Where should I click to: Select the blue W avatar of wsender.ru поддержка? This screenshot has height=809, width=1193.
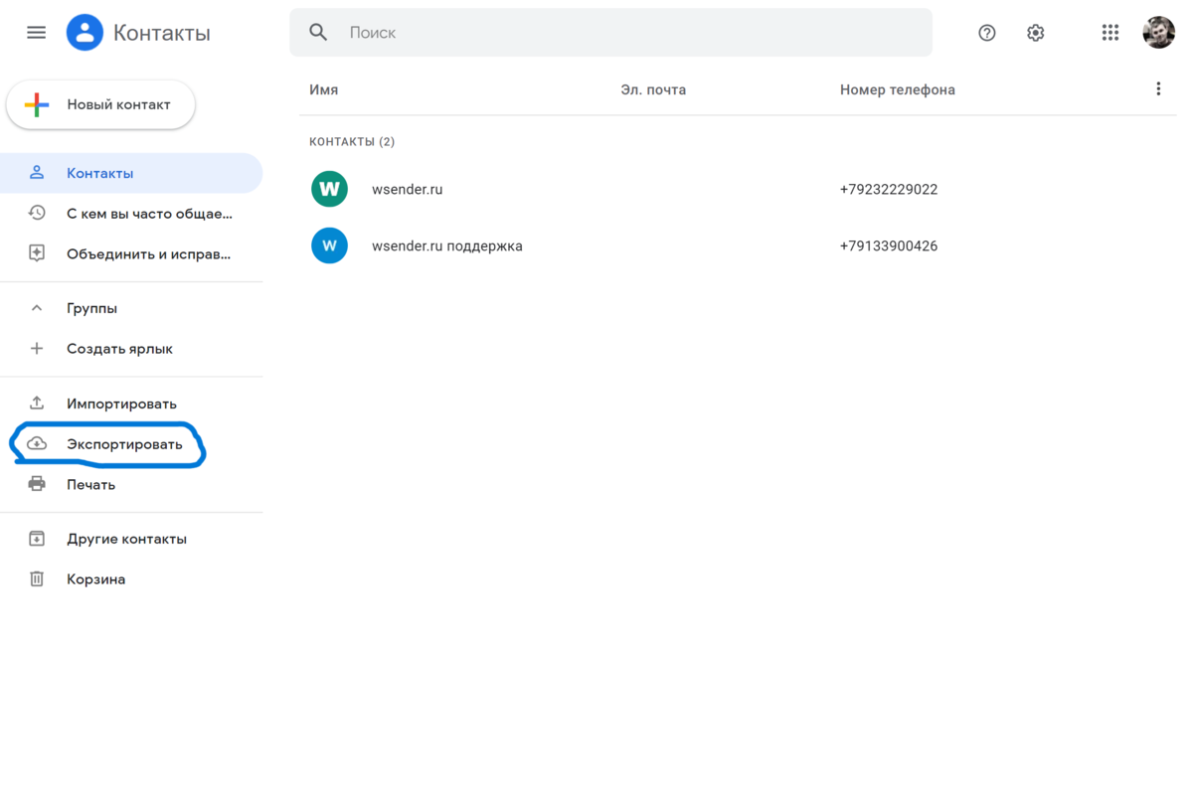click(329, 245)
